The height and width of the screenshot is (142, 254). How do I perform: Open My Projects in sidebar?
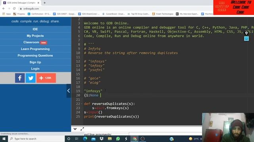click(35, 36)
